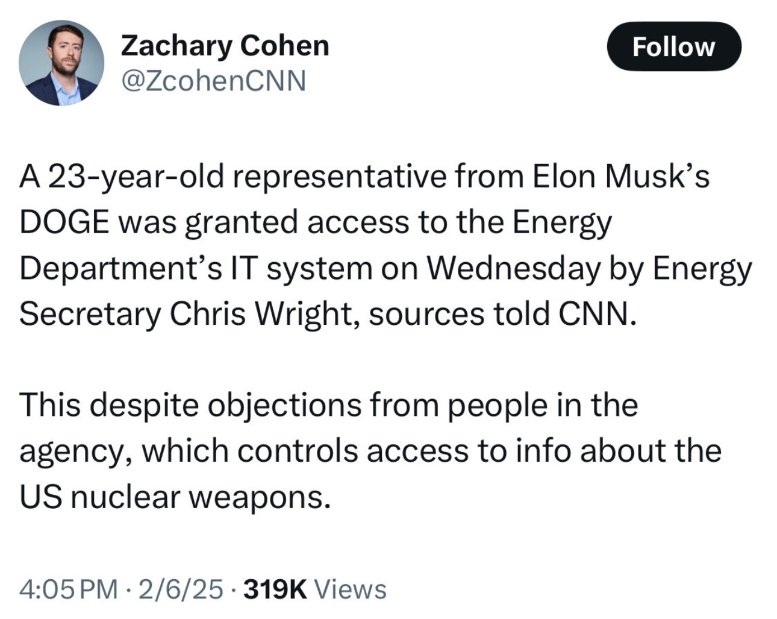
Task: Click the display name Zachary Cohen
Action: pyautogui.click(x=225, y=46)
